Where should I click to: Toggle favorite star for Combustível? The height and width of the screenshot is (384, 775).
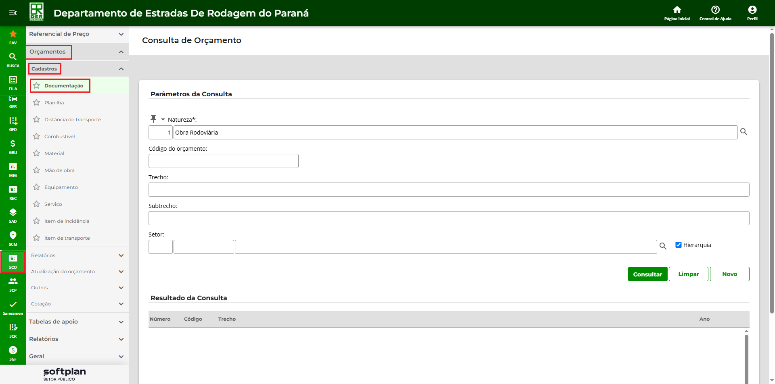tap(37, 137)
